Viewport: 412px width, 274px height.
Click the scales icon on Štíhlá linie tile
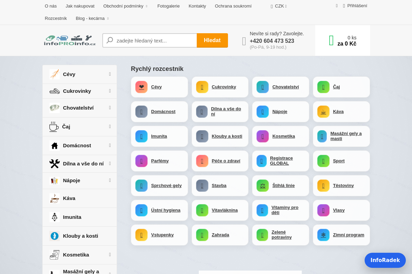tap(263, 186)
